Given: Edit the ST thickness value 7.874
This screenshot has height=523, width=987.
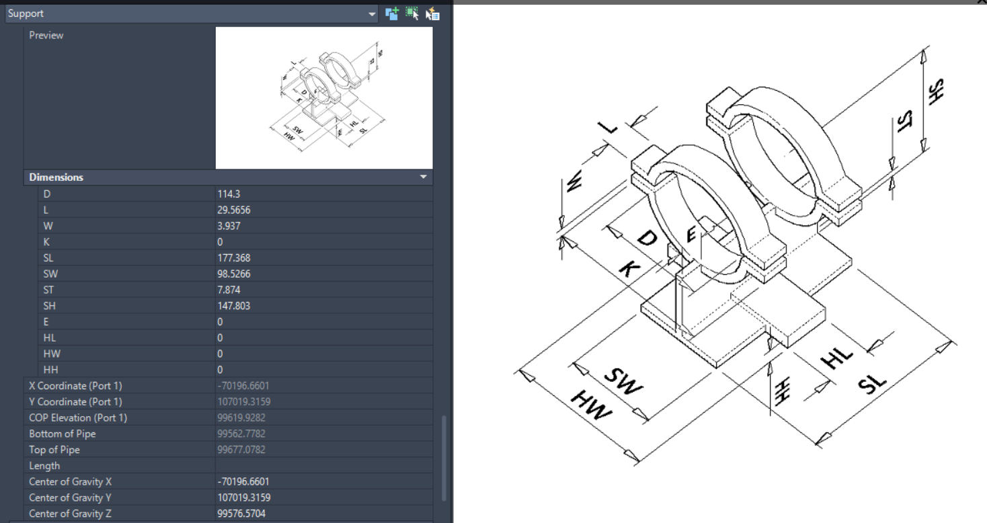Looking at the screenshot, I should point(269,290).
